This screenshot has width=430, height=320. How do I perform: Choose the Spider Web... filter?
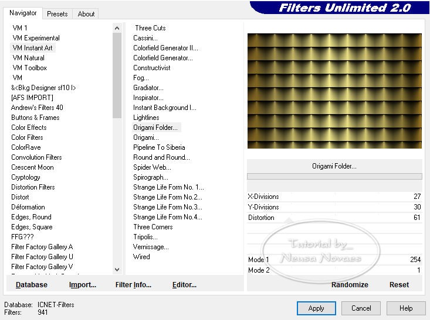point(152,167)
